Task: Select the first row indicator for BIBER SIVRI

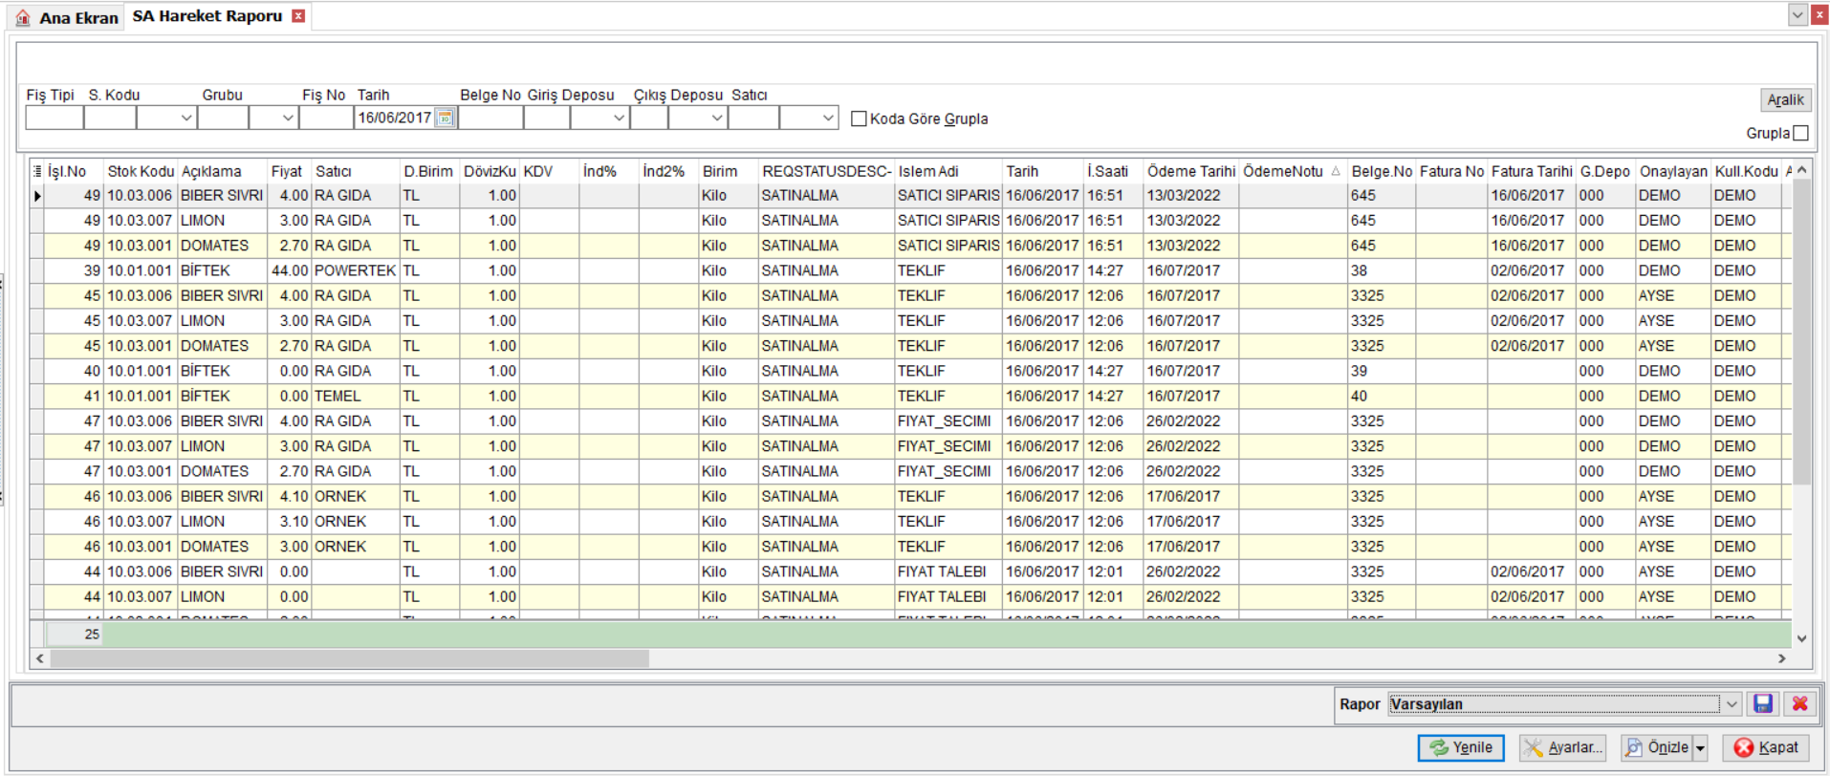Action: (37, 195)
